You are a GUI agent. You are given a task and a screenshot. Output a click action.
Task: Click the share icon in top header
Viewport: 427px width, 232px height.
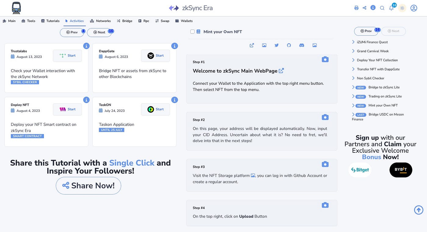tap(364, 8)
